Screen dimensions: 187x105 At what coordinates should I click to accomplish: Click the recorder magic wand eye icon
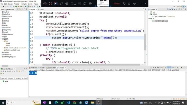pos(90,3)
